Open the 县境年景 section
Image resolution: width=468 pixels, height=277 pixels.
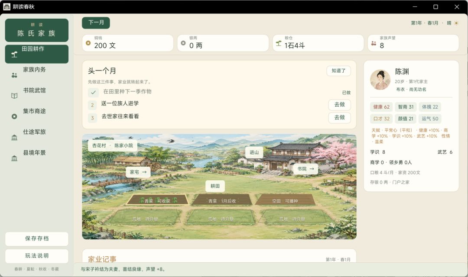pos(37,158)
